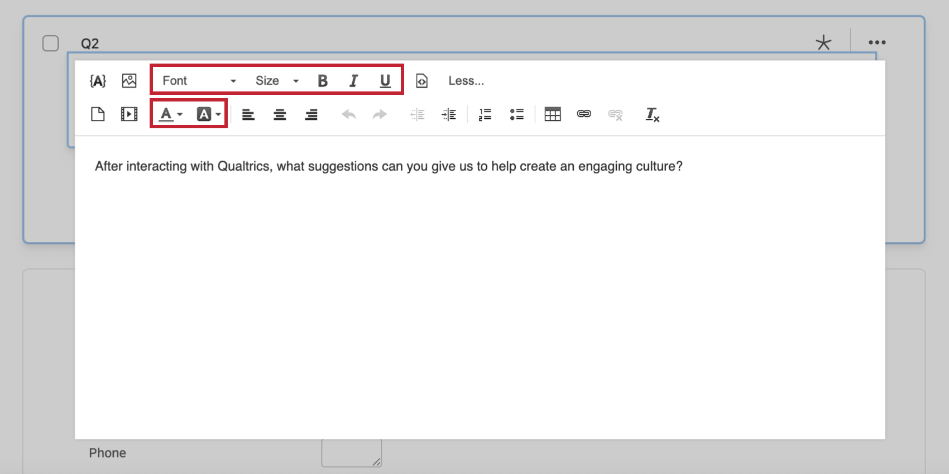
Task: Increase the indent
Action: (449, 114)
